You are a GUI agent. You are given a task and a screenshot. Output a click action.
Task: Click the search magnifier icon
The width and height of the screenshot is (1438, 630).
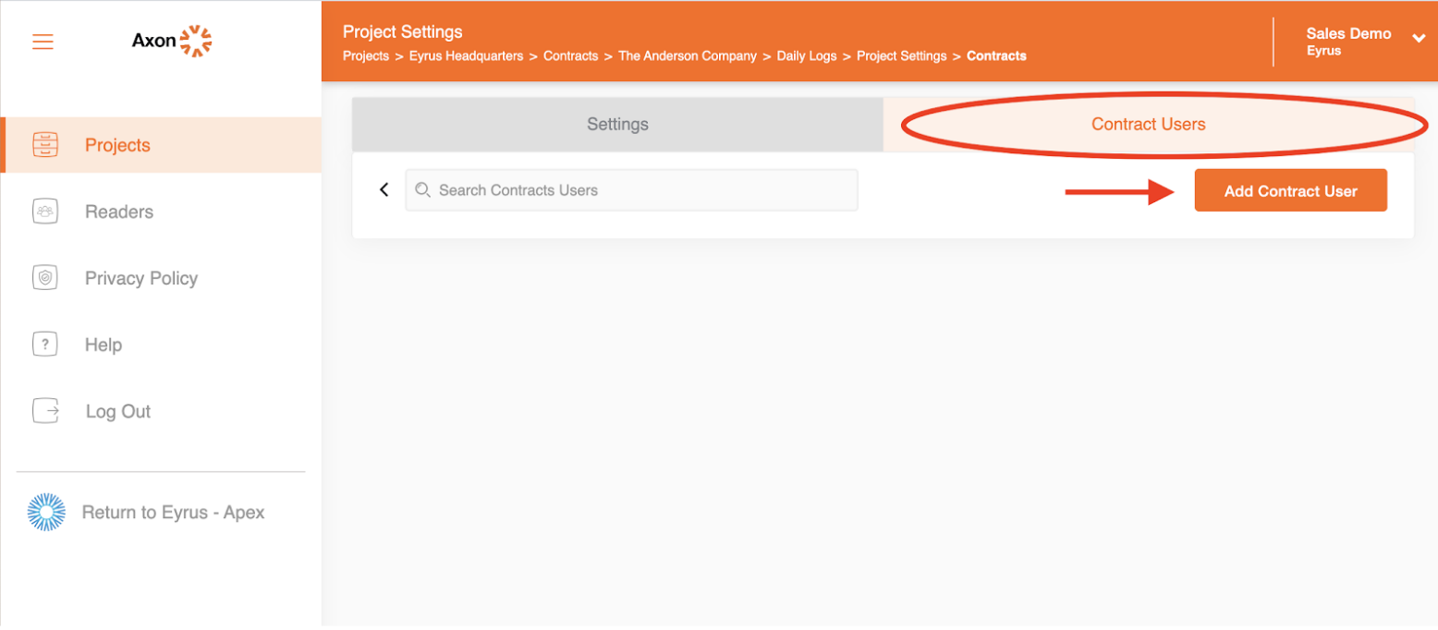click(x=422, y=189)
